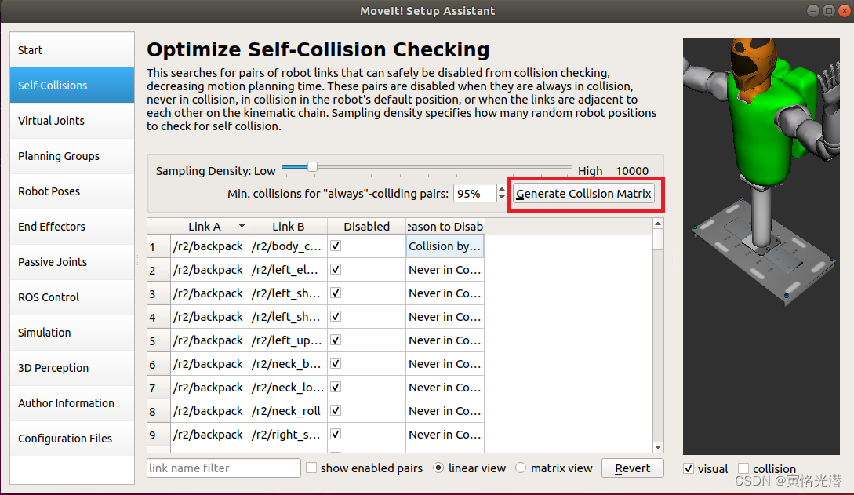The height and width of the screenshot is (495, 854).
Task: Select linear view radio button
Action: pos(438,468)
